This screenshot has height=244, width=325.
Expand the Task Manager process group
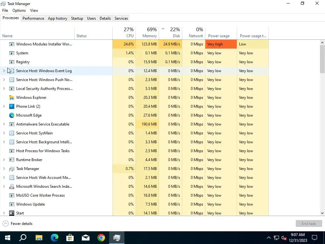[x=4, y=169]
